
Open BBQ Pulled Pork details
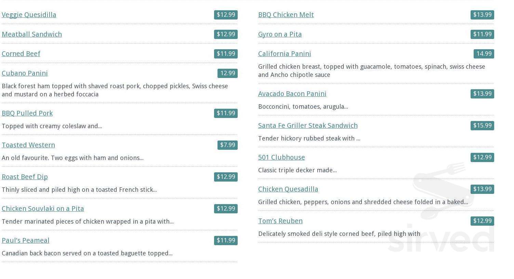(27, 113)
